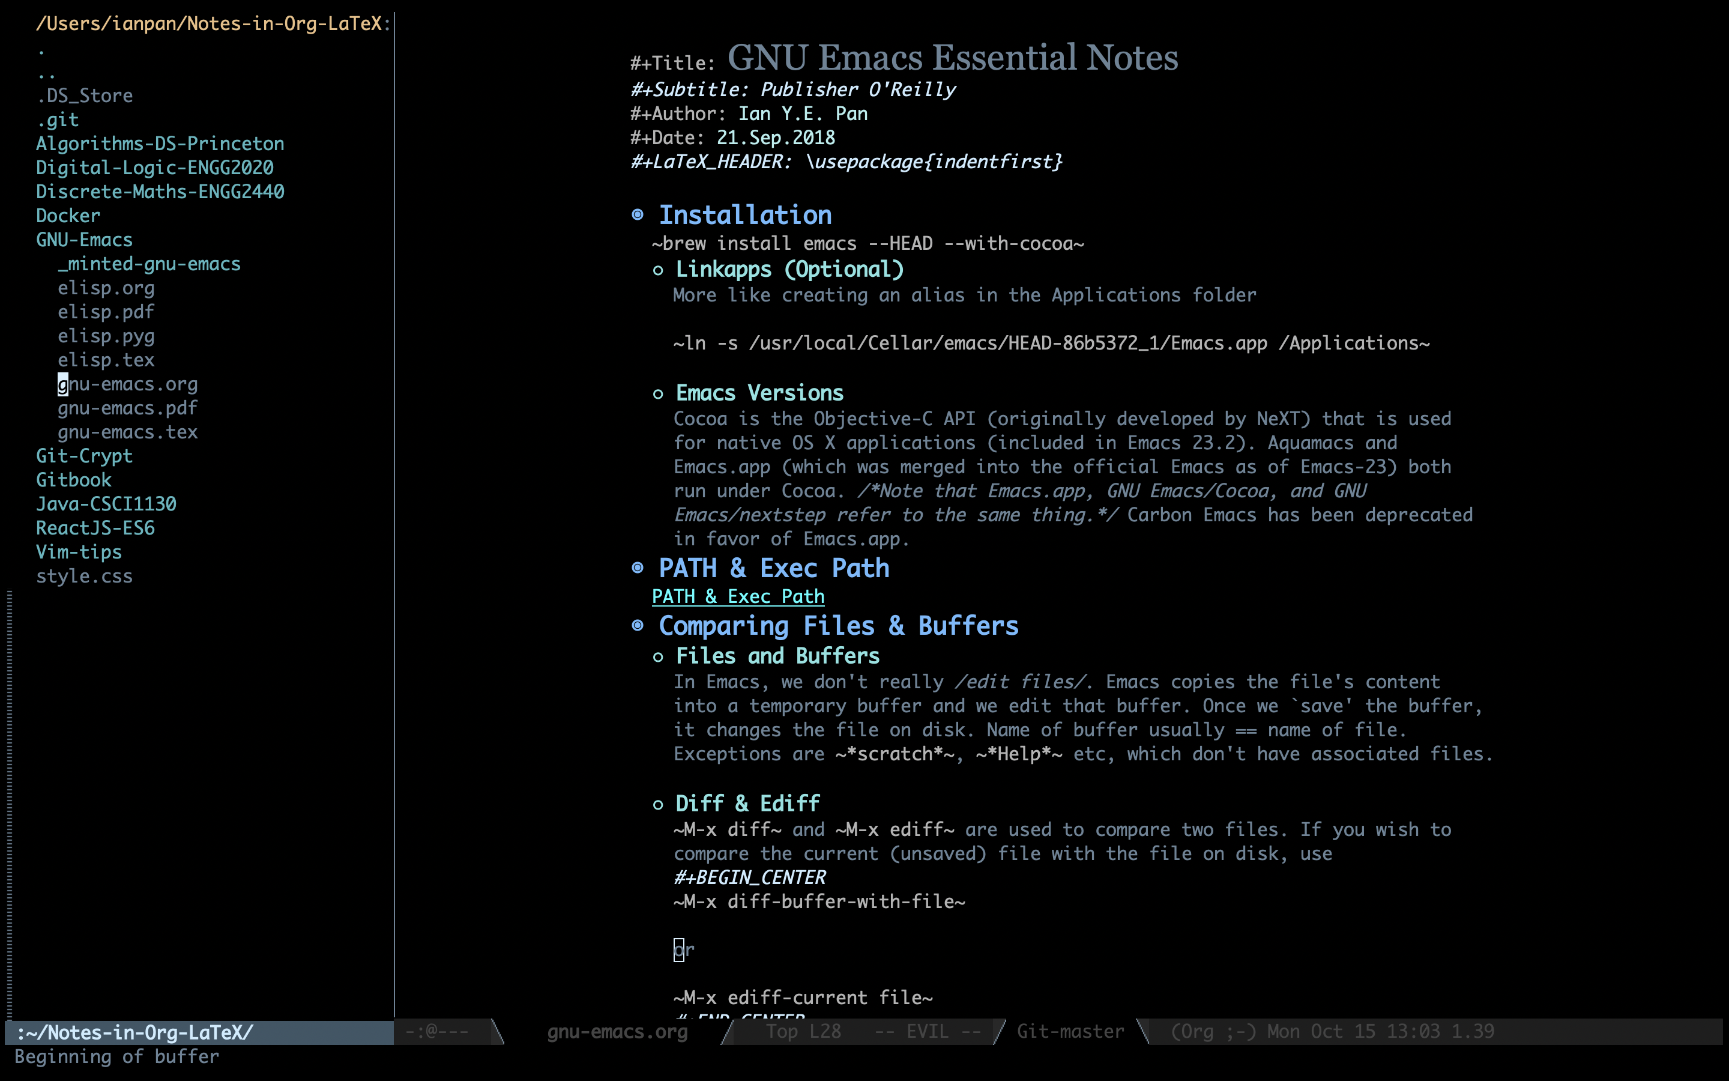This screenshot has width=1729, height=1081.
Task: Click the gnu-emacs.org buffer name in mode line
Action: (617, 1032)
